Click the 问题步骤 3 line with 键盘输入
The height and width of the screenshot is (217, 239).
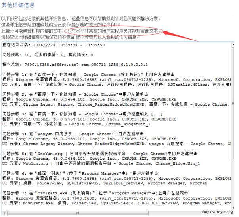(82, 114)
